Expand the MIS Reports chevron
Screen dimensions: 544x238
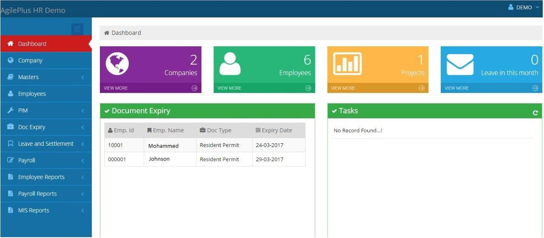82,210
